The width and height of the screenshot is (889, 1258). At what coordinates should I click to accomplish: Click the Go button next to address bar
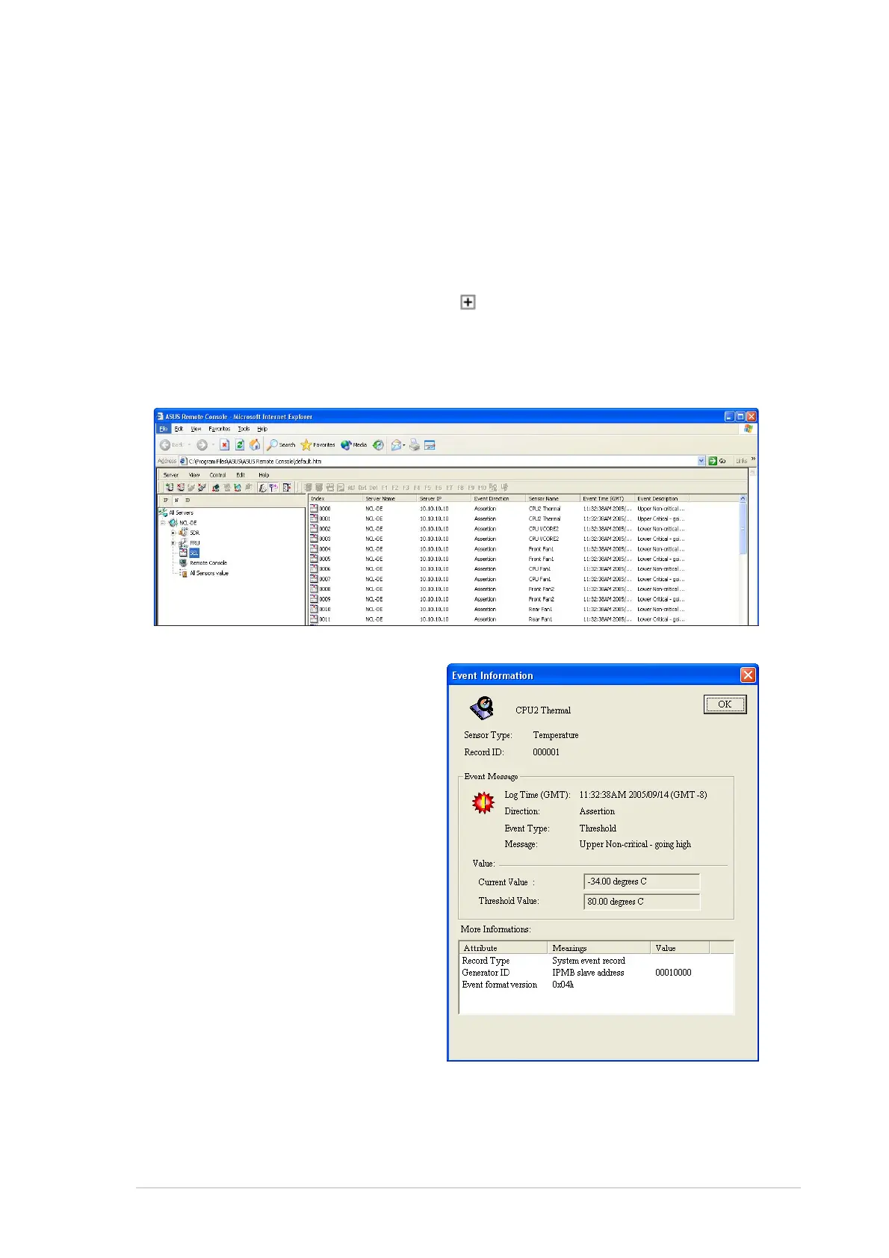pos(718,461)
